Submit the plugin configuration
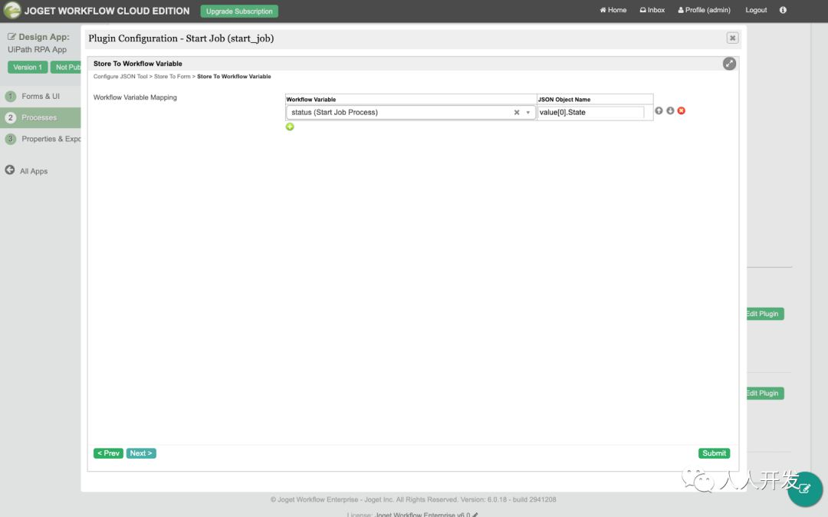Viewport: 828px width, 517px height. pyautogui.click(x=714, y=453)
